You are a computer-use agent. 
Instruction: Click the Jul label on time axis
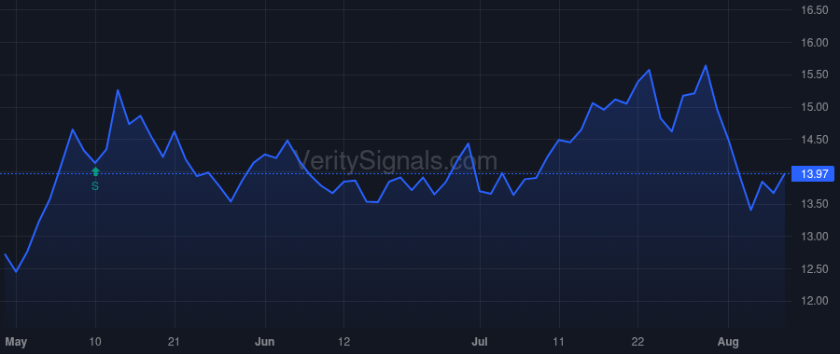tap(480, 342)
